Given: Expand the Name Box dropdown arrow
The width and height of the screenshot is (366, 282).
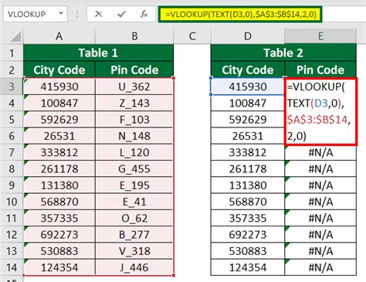Looking at the screenshot, I should click(x=61, y=13).
